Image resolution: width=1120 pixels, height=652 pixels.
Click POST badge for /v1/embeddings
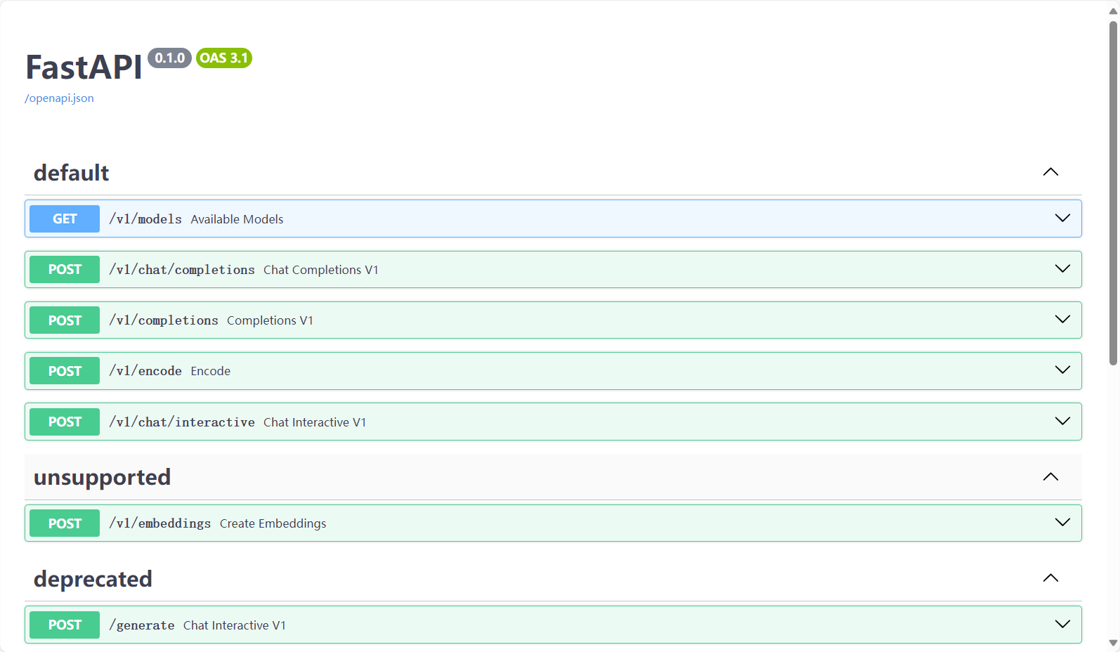[65, 523]
